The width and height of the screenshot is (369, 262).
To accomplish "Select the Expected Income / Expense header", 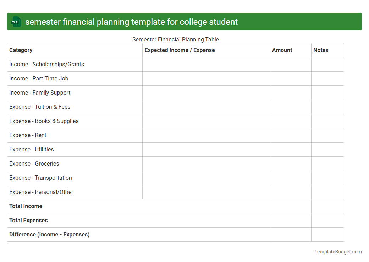I will pos(180,50).
